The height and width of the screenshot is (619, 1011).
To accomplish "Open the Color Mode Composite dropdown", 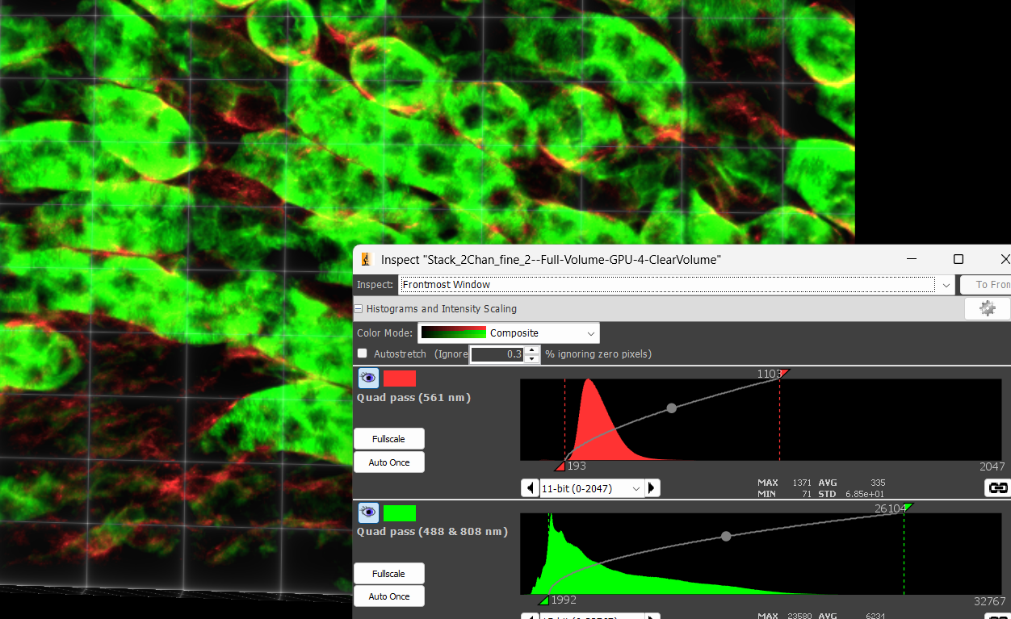I will coord(509,333).
